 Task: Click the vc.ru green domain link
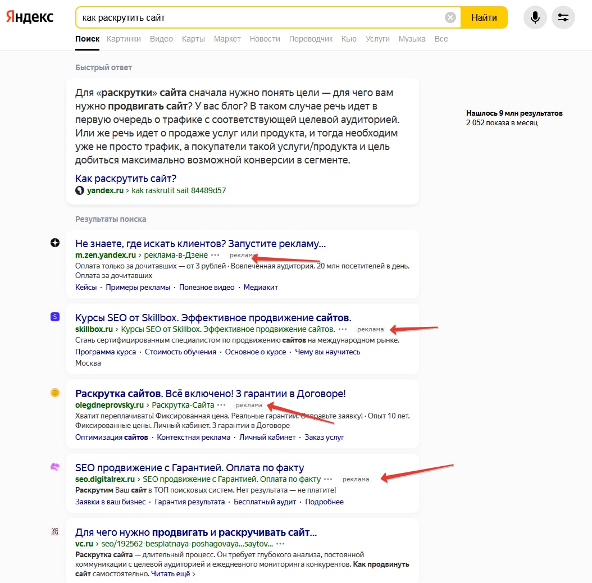(x=84, y=544)
